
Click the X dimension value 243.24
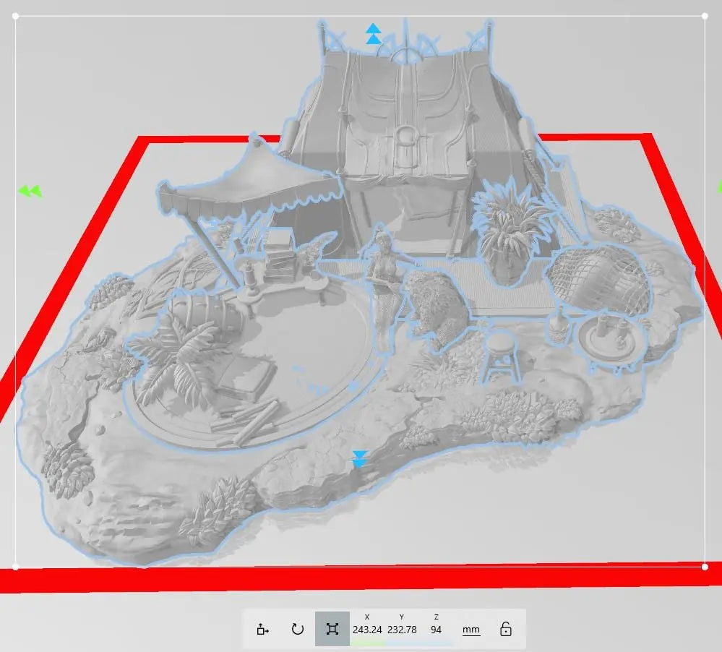click(367, 630)
